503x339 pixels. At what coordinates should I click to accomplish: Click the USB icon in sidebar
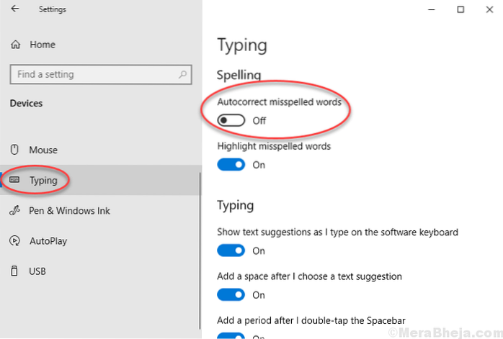(x=14, y=271)
